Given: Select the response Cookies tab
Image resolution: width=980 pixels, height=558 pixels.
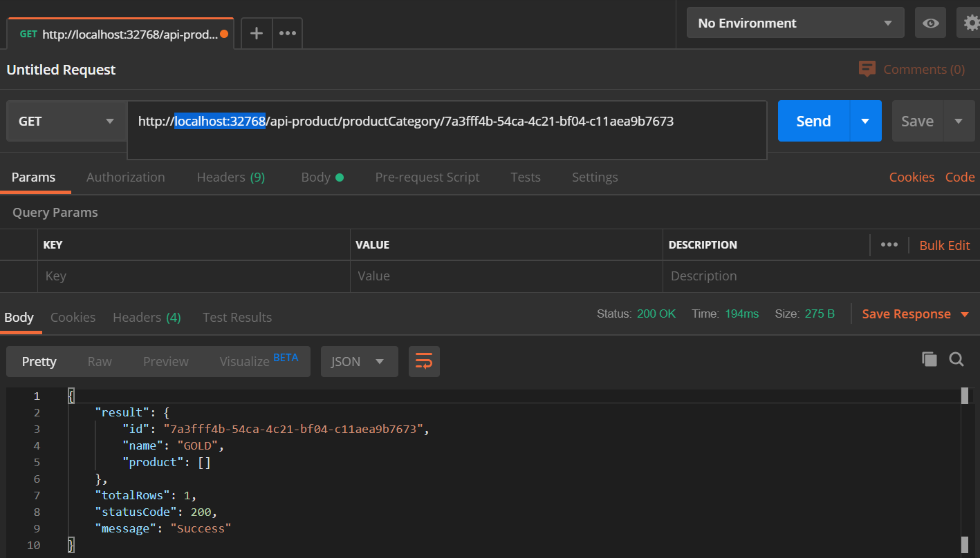Looking at the screenshot, I should tap(73, 318).
